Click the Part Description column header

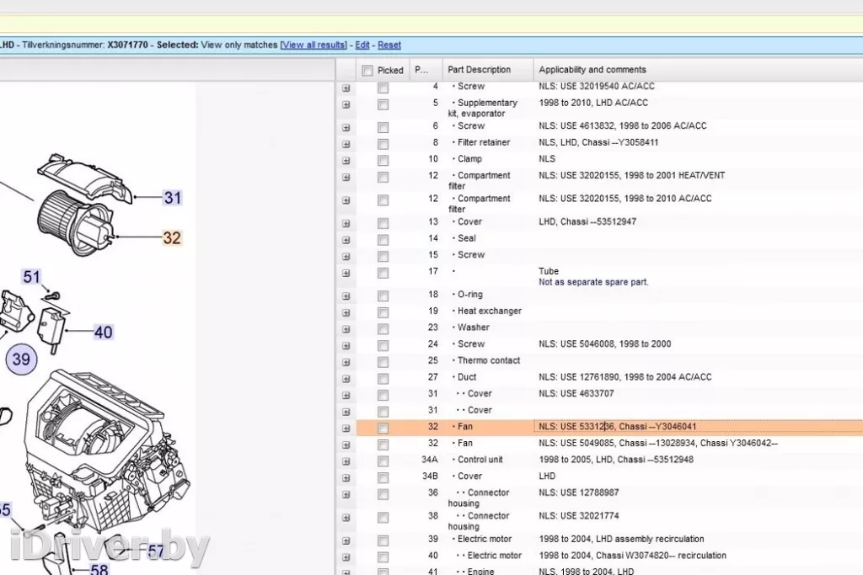[479, 70]
